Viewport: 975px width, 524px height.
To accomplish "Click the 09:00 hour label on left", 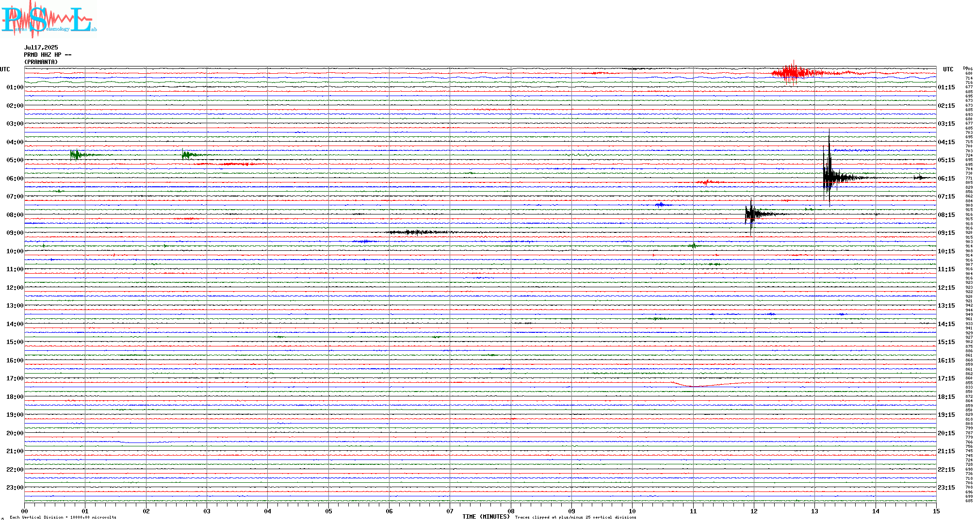I will coord(15,233).
